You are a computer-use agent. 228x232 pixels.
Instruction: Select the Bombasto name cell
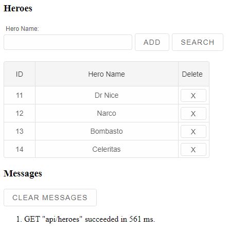[x=107, y=131]
